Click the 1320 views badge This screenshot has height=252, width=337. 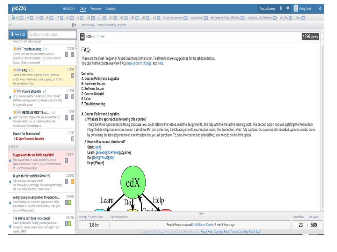(x=310, y=37)
